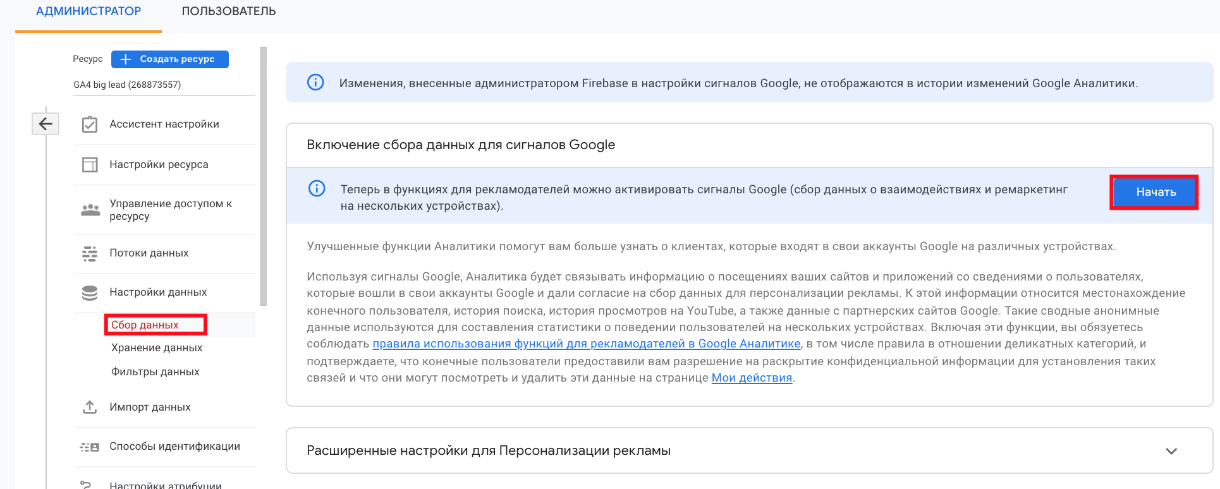Screen dimensions: 1220x489
Task: Click the Импорт данных upload icon
Action: point(90,407)
